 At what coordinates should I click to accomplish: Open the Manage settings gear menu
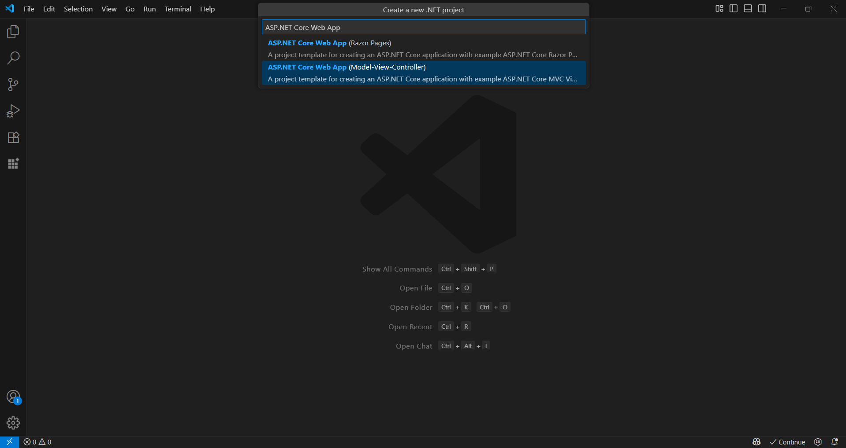(13, 422)
